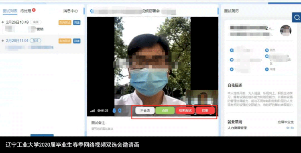Mark candidate as 不合适

coord(145,110)
